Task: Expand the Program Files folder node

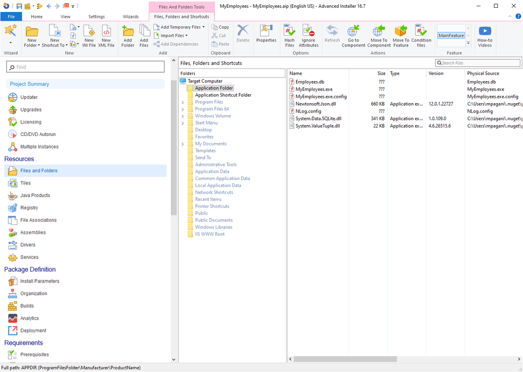Action: [183, 103]
